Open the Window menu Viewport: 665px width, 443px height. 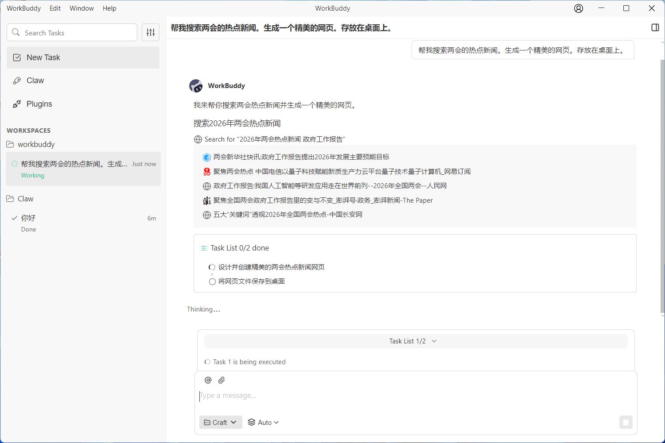pos(82,8)
